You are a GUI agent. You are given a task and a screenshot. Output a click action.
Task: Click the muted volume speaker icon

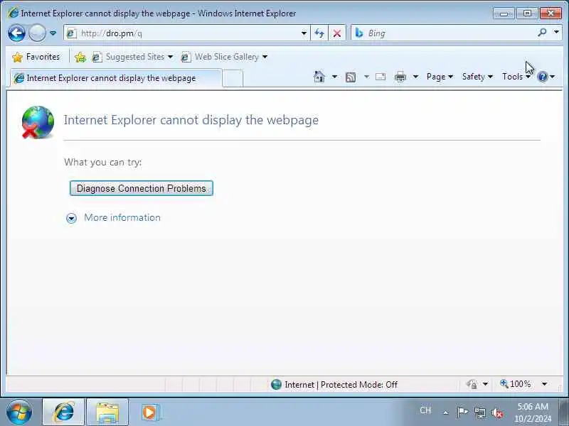point(496,413)
